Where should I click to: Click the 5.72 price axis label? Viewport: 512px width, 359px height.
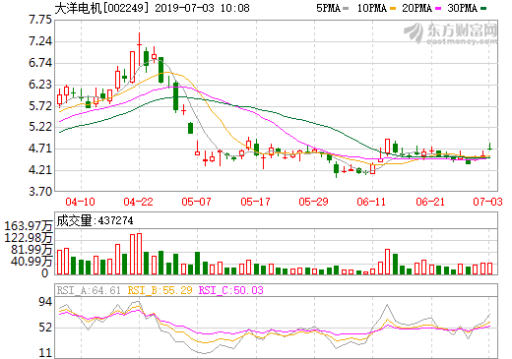40,106
